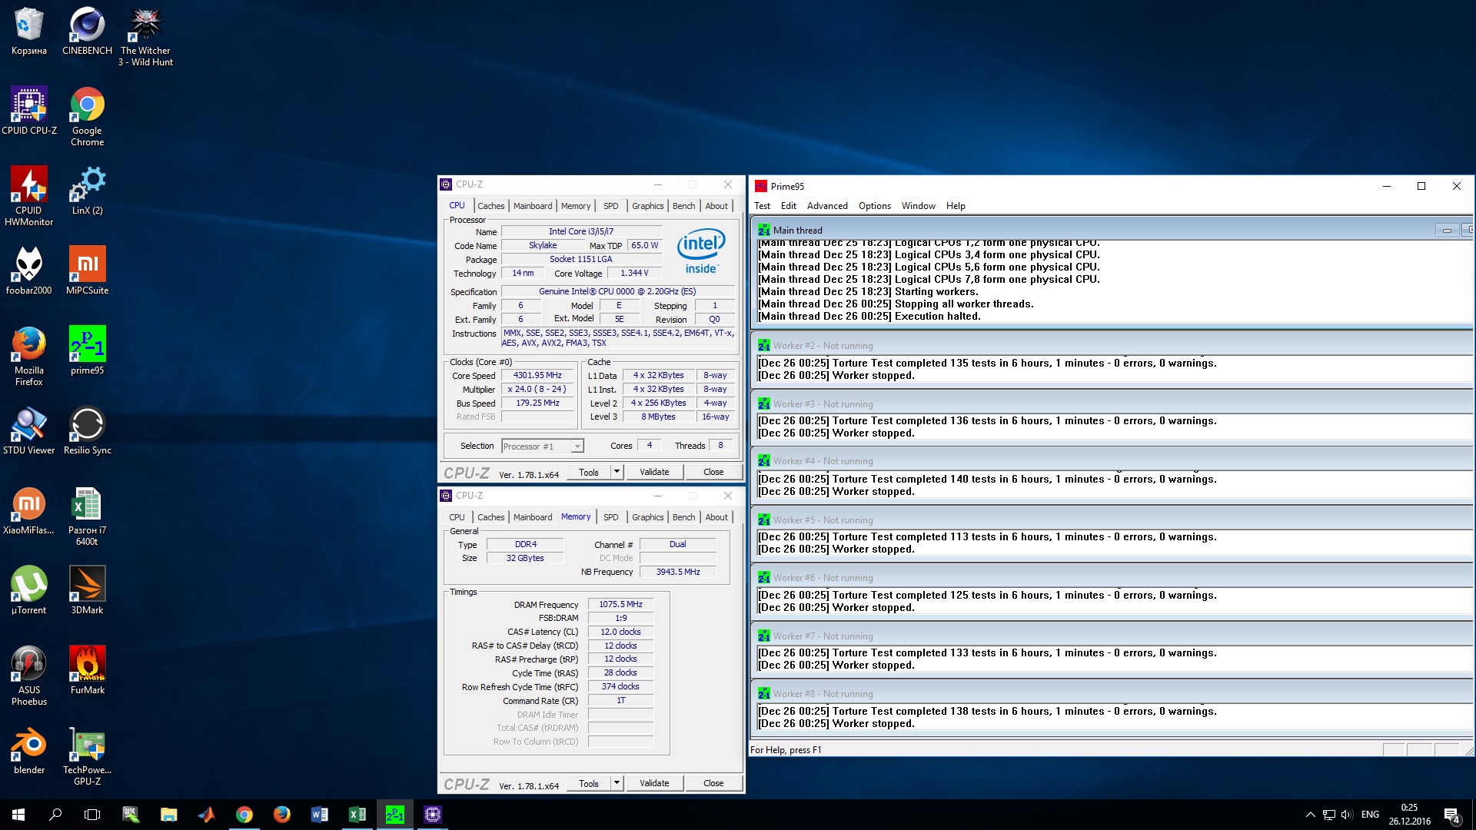
Task: Open SPD tab in lower CPU-Z window
Action: point(610,517)
